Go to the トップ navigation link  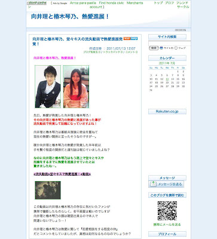pos(158,3)
